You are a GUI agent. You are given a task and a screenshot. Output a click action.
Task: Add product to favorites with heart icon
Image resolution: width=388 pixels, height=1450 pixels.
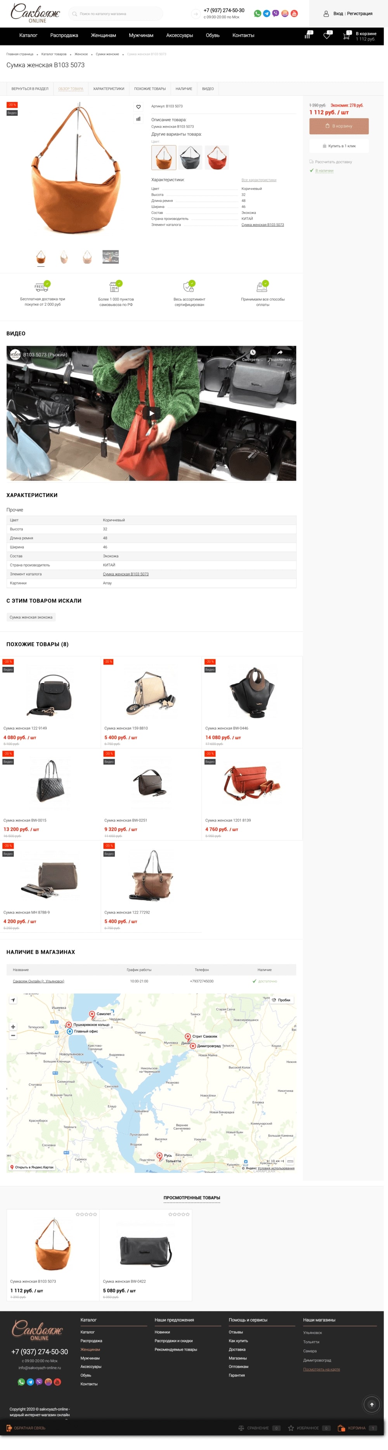(139, 107)
